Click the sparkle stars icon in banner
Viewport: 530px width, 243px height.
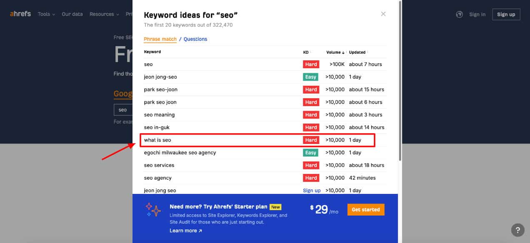pos(153,210)
